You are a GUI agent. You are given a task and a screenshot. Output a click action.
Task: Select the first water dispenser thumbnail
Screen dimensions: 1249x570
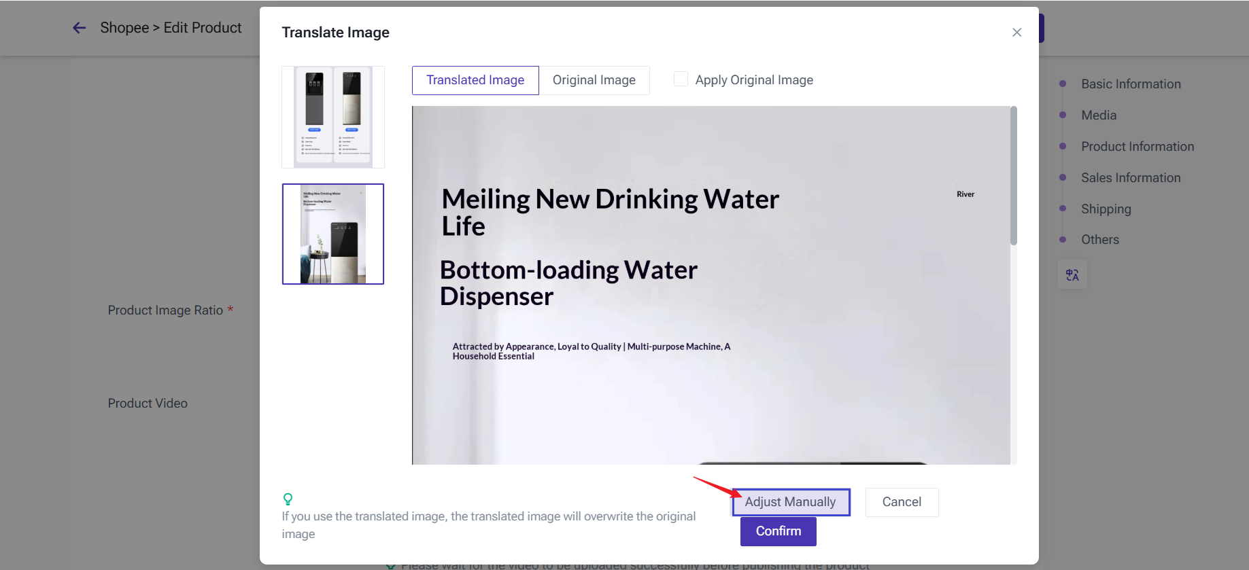333,117
